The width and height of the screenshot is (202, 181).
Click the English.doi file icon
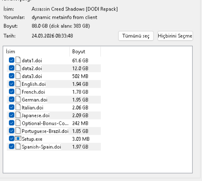(x=18, y=84)
